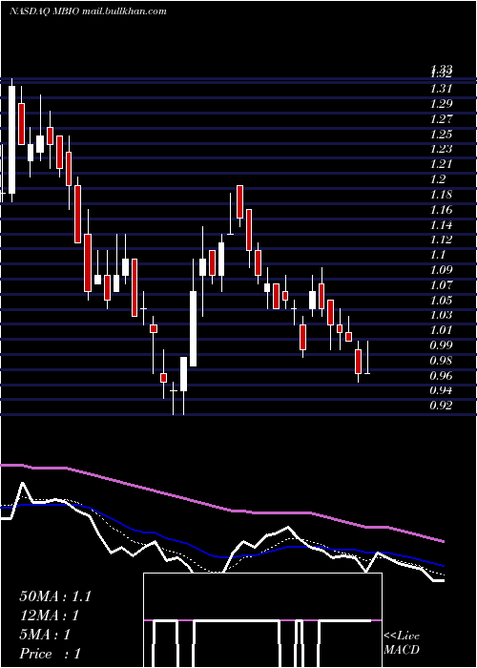Click the 0.99 price axis label
The image size is (477, 668).
(x=442, y=345)
